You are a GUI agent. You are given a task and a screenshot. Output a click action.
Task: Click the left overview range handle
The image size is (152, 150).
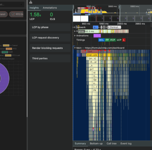[73, 7]
